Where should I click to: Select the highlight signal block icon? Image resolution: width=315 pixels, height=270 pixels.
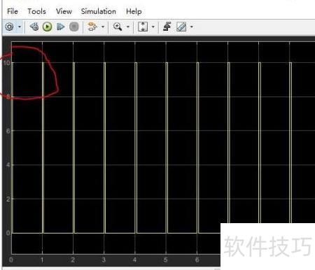[x=92, y=27]
